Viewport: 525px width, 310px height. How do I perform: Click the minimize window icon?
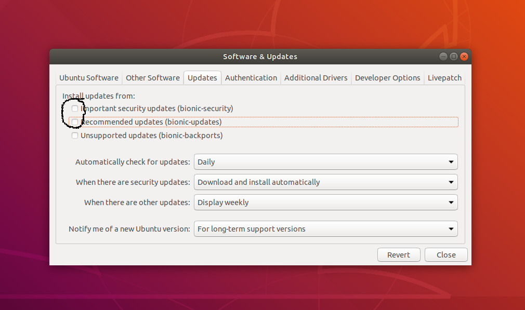pos(443,56)
